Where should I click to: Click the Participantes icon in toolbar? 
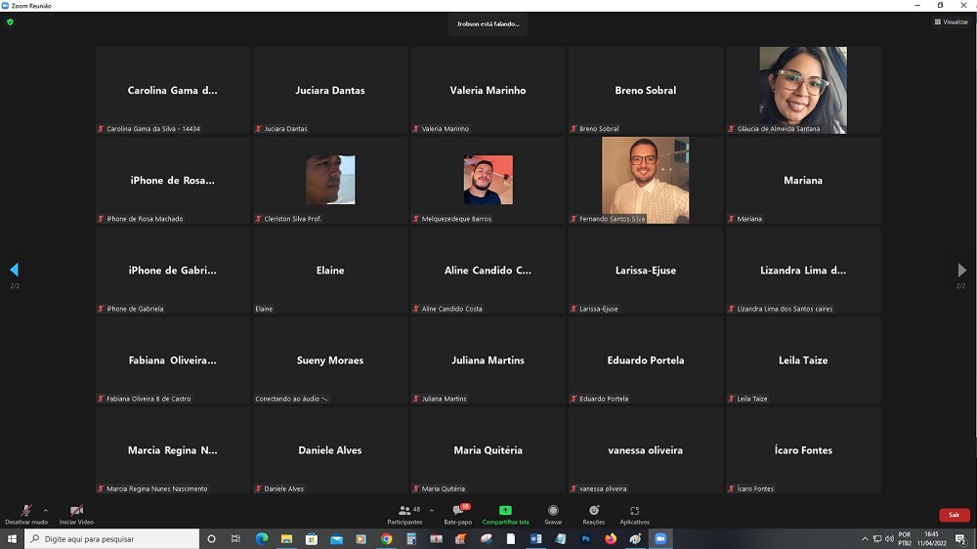pos(404,512)
